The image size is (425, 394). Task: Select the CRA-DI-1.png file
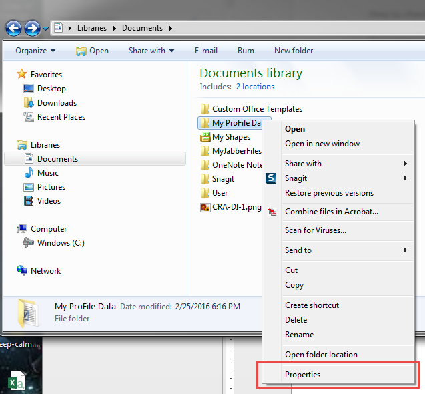[x=231, y=207]
